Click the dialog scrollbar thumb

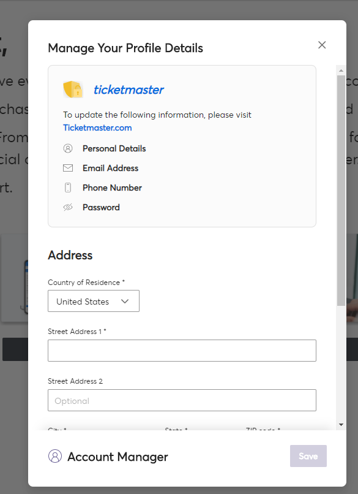click(x=341, y=190)
